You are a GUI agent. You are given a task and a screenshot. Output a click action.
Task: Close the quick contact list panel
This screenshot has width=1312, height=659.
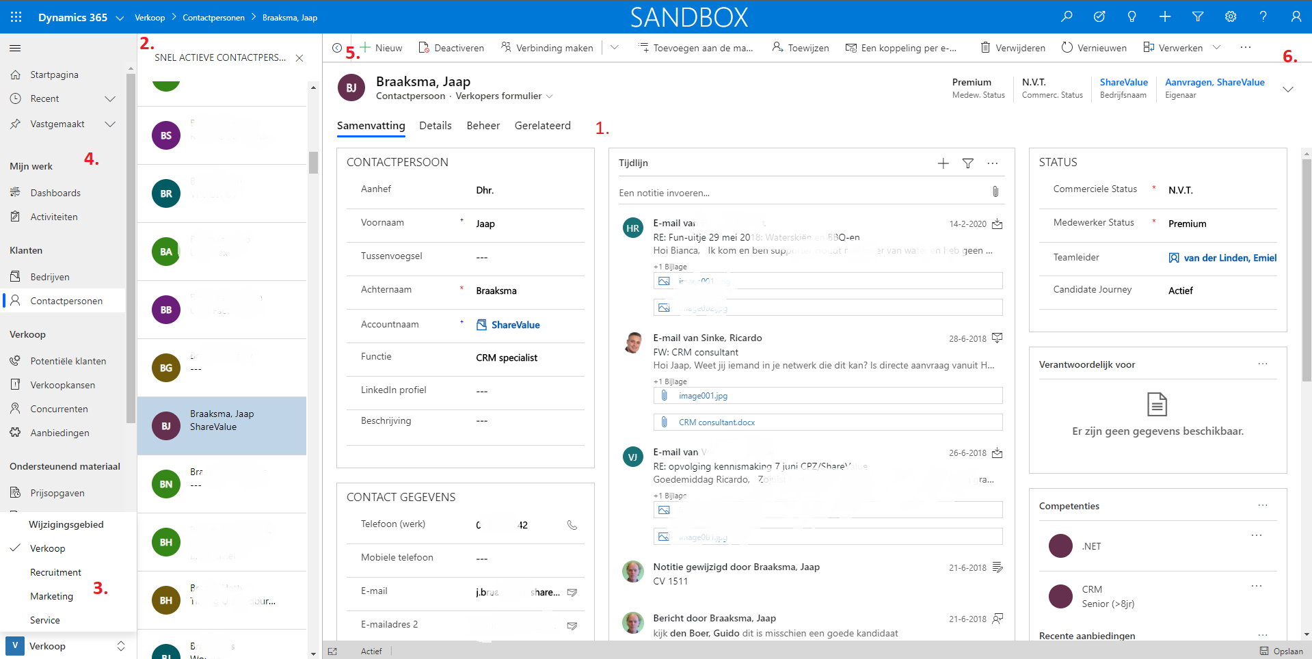point(299,58)
